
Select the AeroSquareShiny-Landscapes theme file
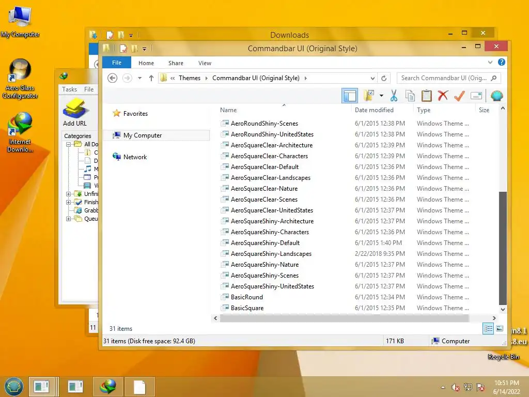[x=271, y=254]
